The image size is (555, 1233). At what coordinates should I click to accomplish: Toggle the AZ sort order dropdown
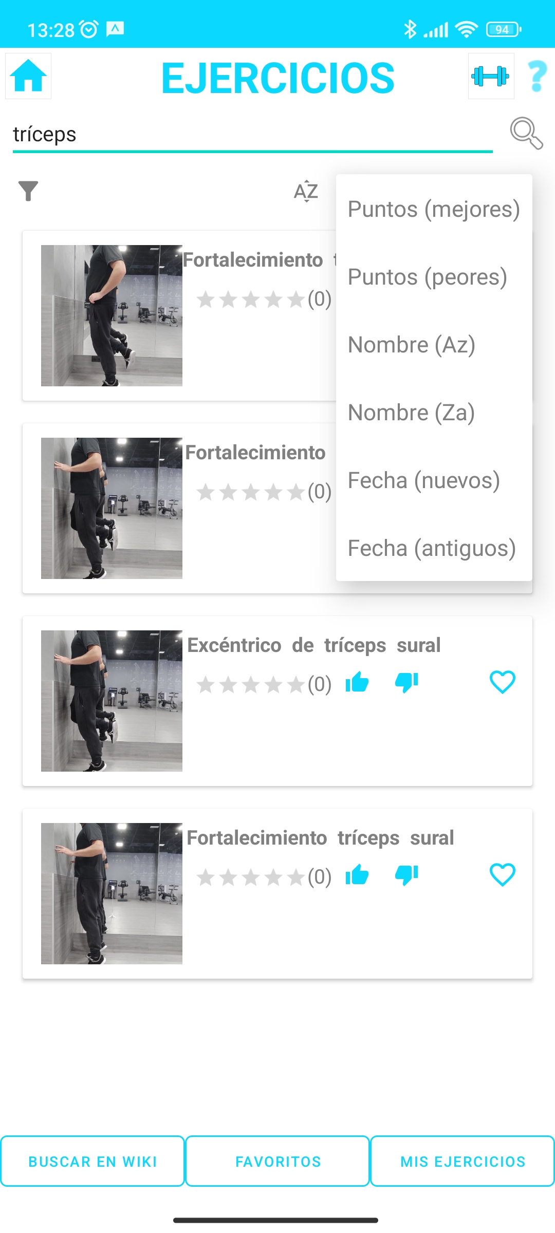[306, 191]
